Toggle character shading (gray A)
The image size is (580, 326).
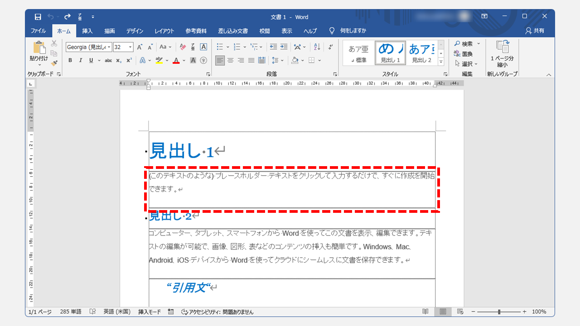pyautogui.click(x=193, y=60)
